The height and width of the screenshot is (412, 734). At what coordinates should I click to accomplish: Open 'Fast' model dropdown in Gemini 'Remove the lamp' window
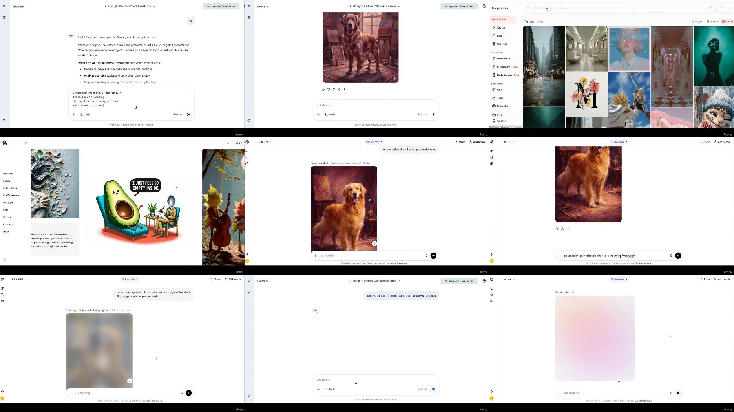click(x=422, y=389)
